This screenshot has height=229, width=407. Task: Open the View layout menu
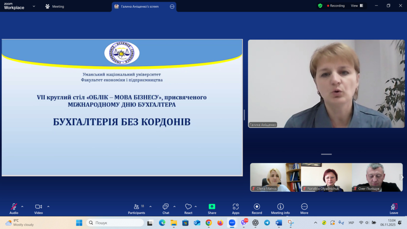pyautogui.click(x=357, y=6)
